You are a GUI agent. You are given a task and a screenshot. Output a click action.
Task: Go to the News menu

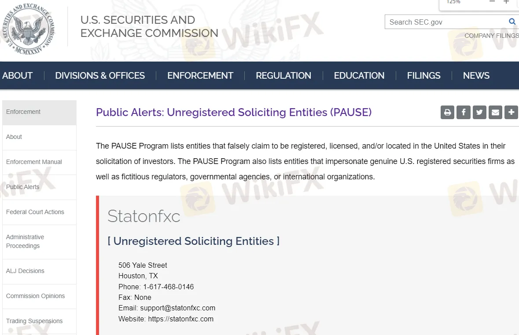(x=476, y=76)
